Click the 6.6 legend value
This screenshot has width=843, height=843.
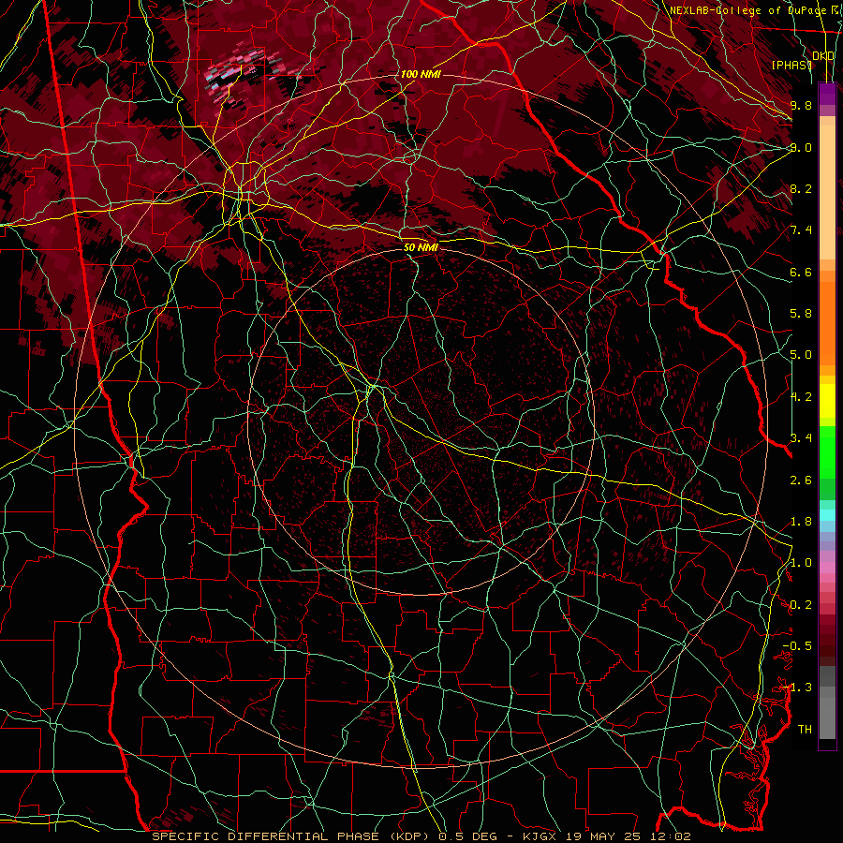(x=801, y=272)
